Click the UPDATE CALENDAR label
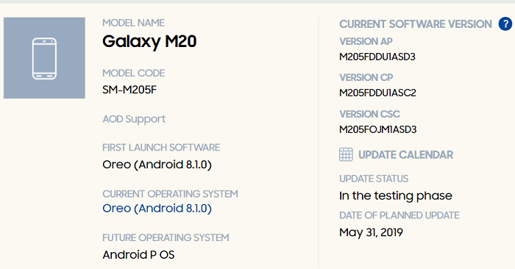Viewport: 515px width, 269px height. 405,155
